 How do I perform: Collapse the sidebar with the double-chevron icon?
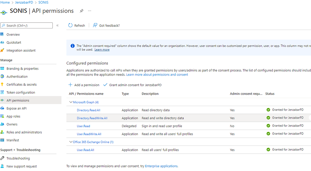[x=57, y=26]
